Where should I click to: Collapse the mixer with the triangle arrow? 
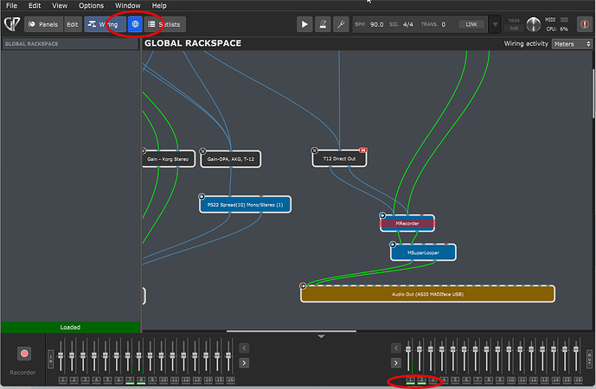[321, 336]
